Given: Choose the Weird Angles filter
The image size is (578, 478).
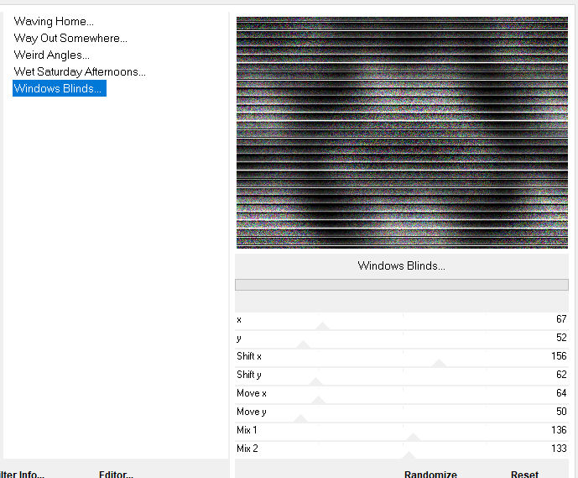Looking at the screenshot, I should click(51, 55).
